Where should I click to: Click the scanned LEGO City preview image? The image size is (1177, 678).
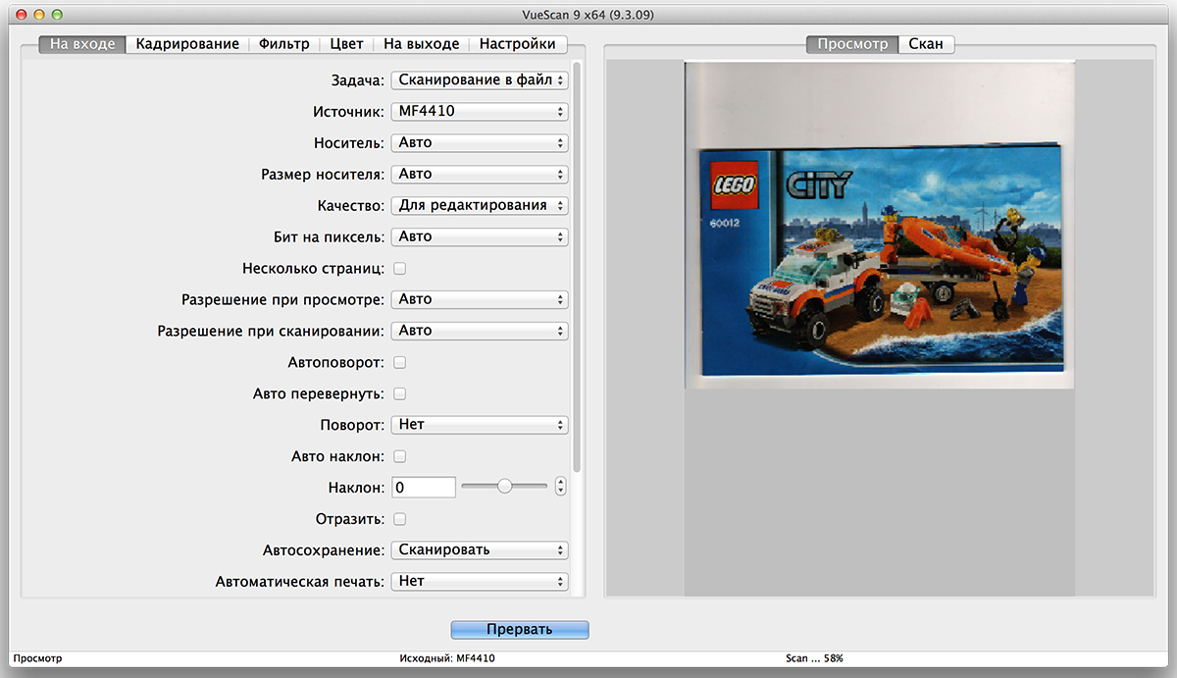[x=880, y=265]
